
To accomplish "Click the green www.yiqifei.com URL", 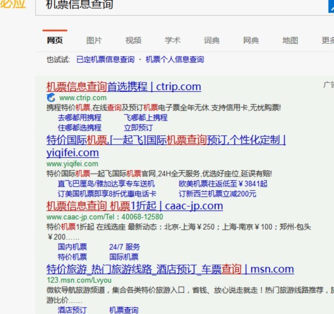I will [72, 164].
